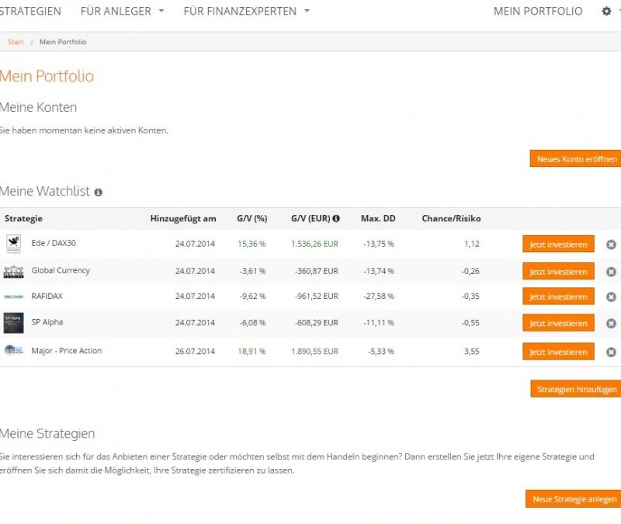Open the Strategien menu item
The height and width of the screenshot is (524, 621).
pyautogui.click(x=31, y=12)
